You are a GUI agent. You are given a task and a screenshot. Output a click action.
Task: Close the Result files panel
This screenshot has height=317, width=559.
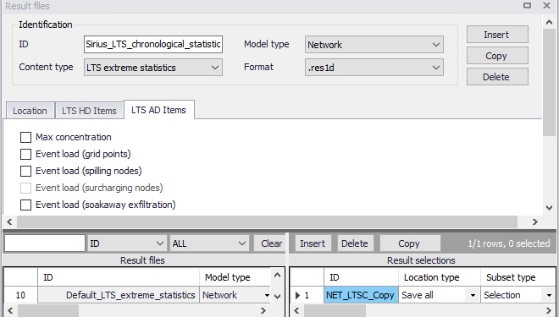click(x=546, y=6)
